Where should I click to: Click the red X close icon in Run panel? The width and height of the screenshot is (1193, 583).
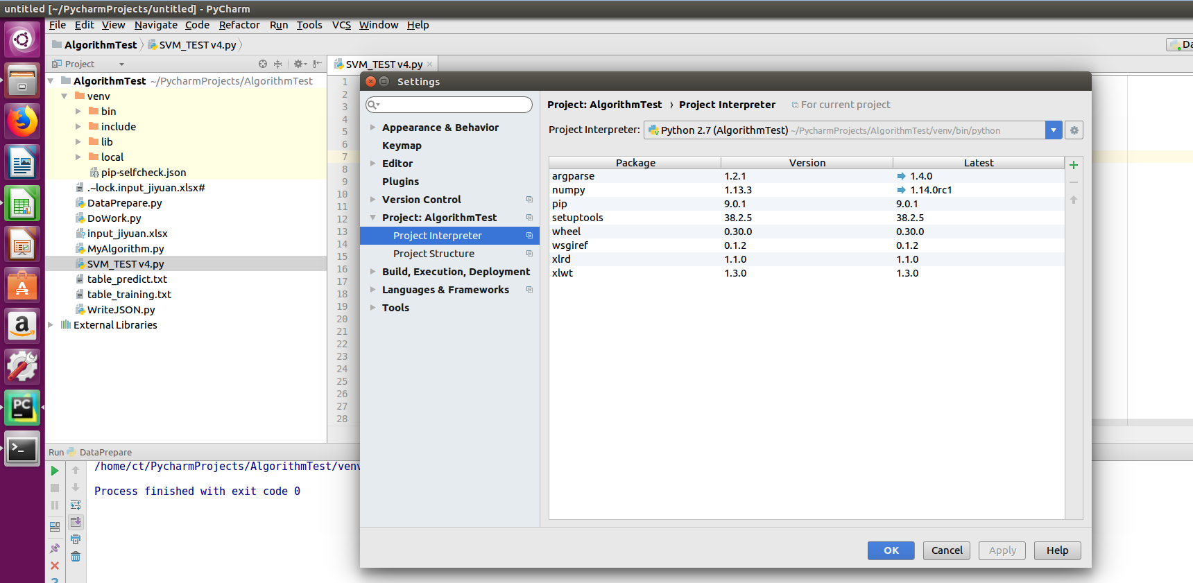(55, 566)
